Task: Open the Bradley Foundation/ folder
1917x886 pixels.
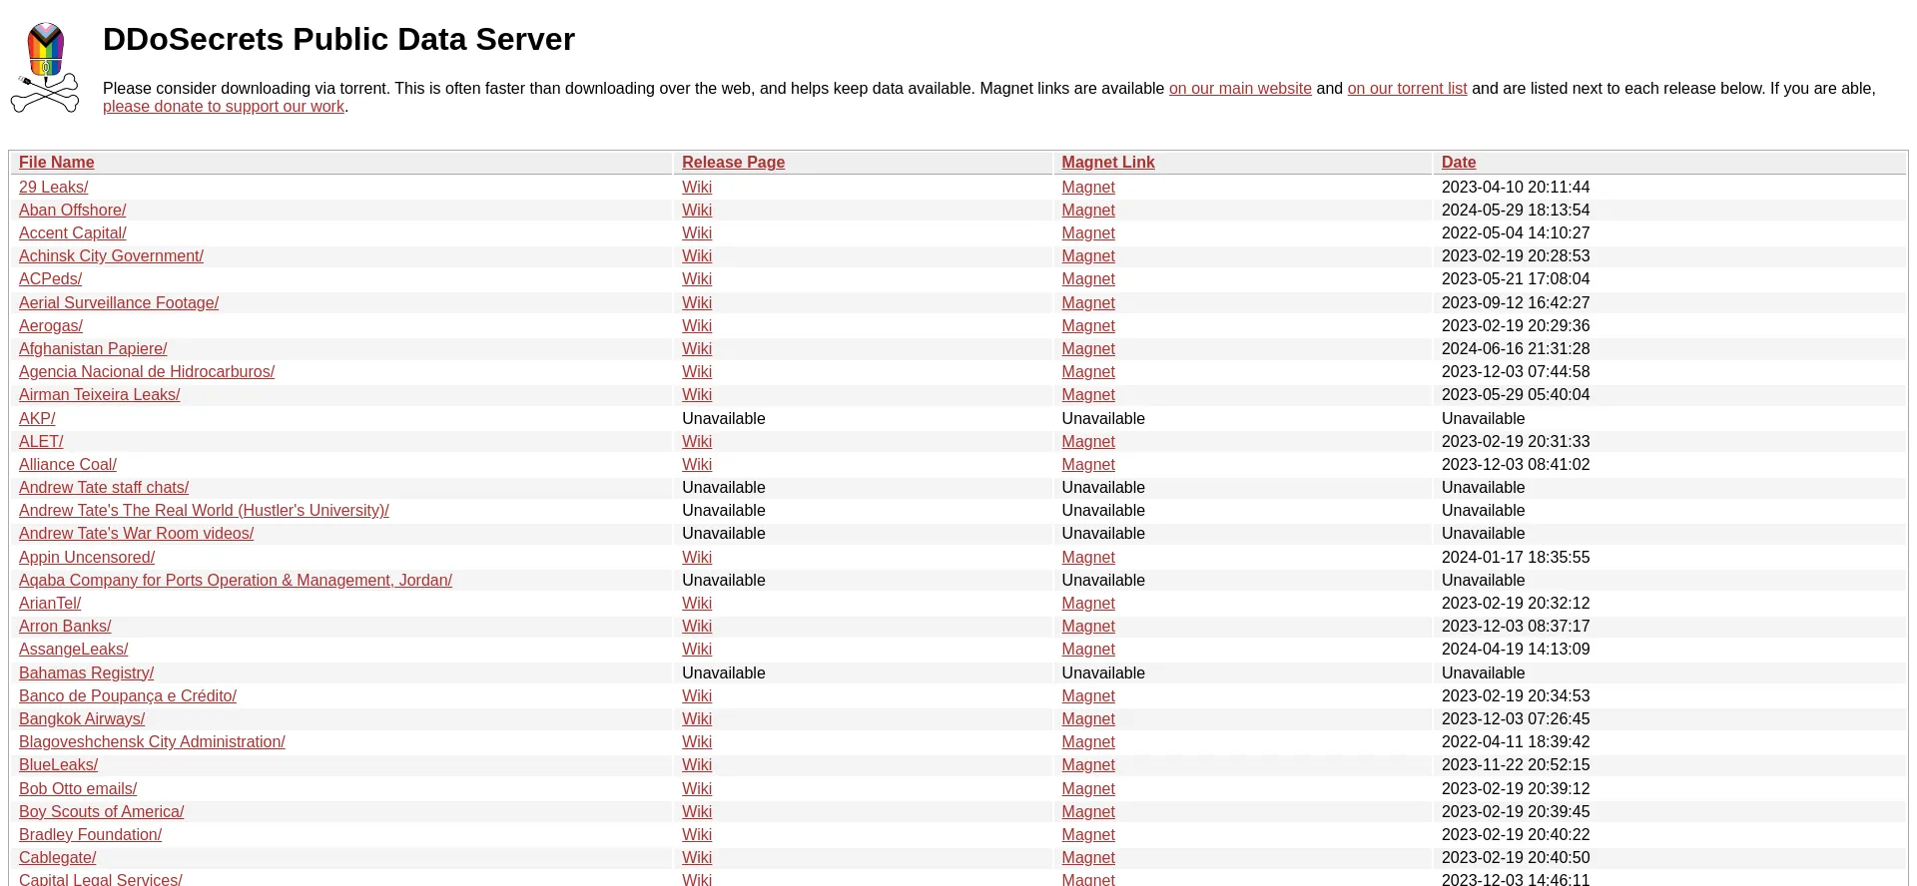Action: tap(90, 834)
